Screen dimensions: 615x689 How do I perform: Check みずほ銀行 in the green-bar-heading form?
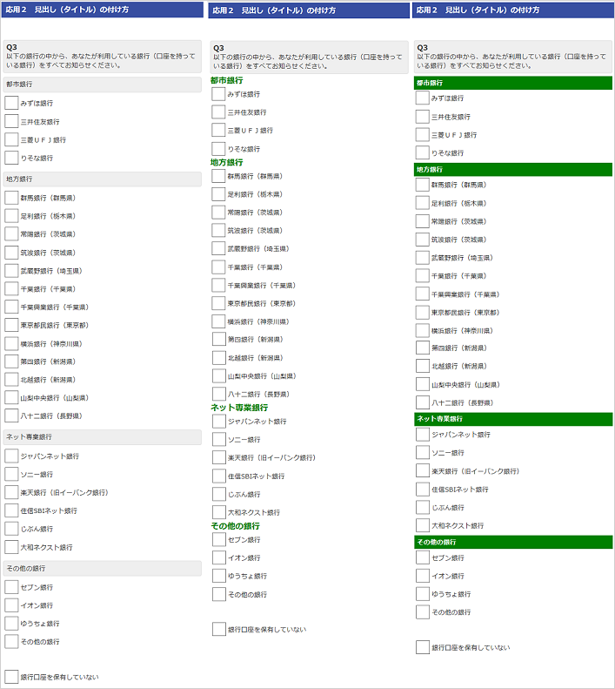coord(422,98)
